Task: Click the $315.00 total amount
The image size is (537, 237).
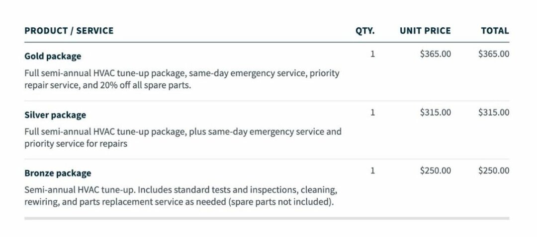Action: pyautogui.click(x=494, y=113)
